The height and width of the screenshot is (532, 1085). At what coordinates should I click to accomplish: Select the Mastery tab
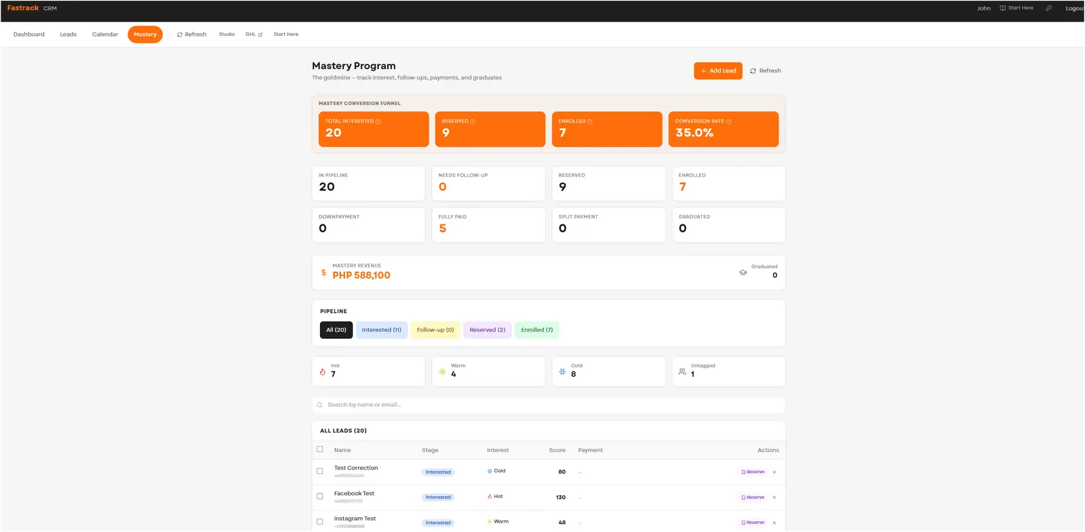(x=145, y=35)
